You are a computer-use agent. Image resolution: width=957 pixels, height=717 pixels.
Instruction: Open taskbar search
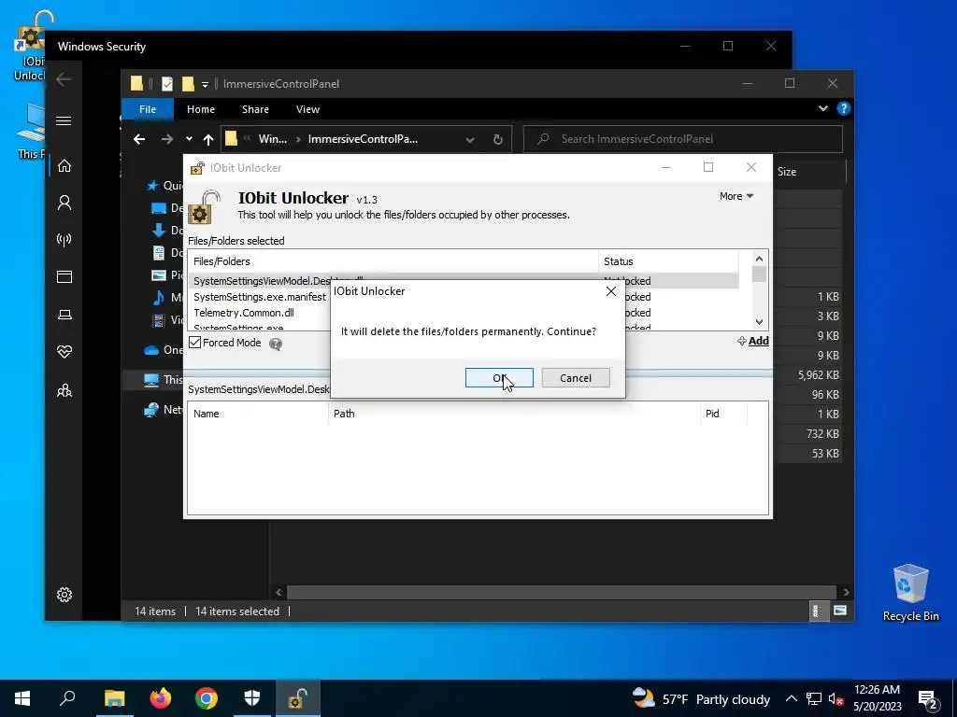pyautogui.click(x=67, y=698)
